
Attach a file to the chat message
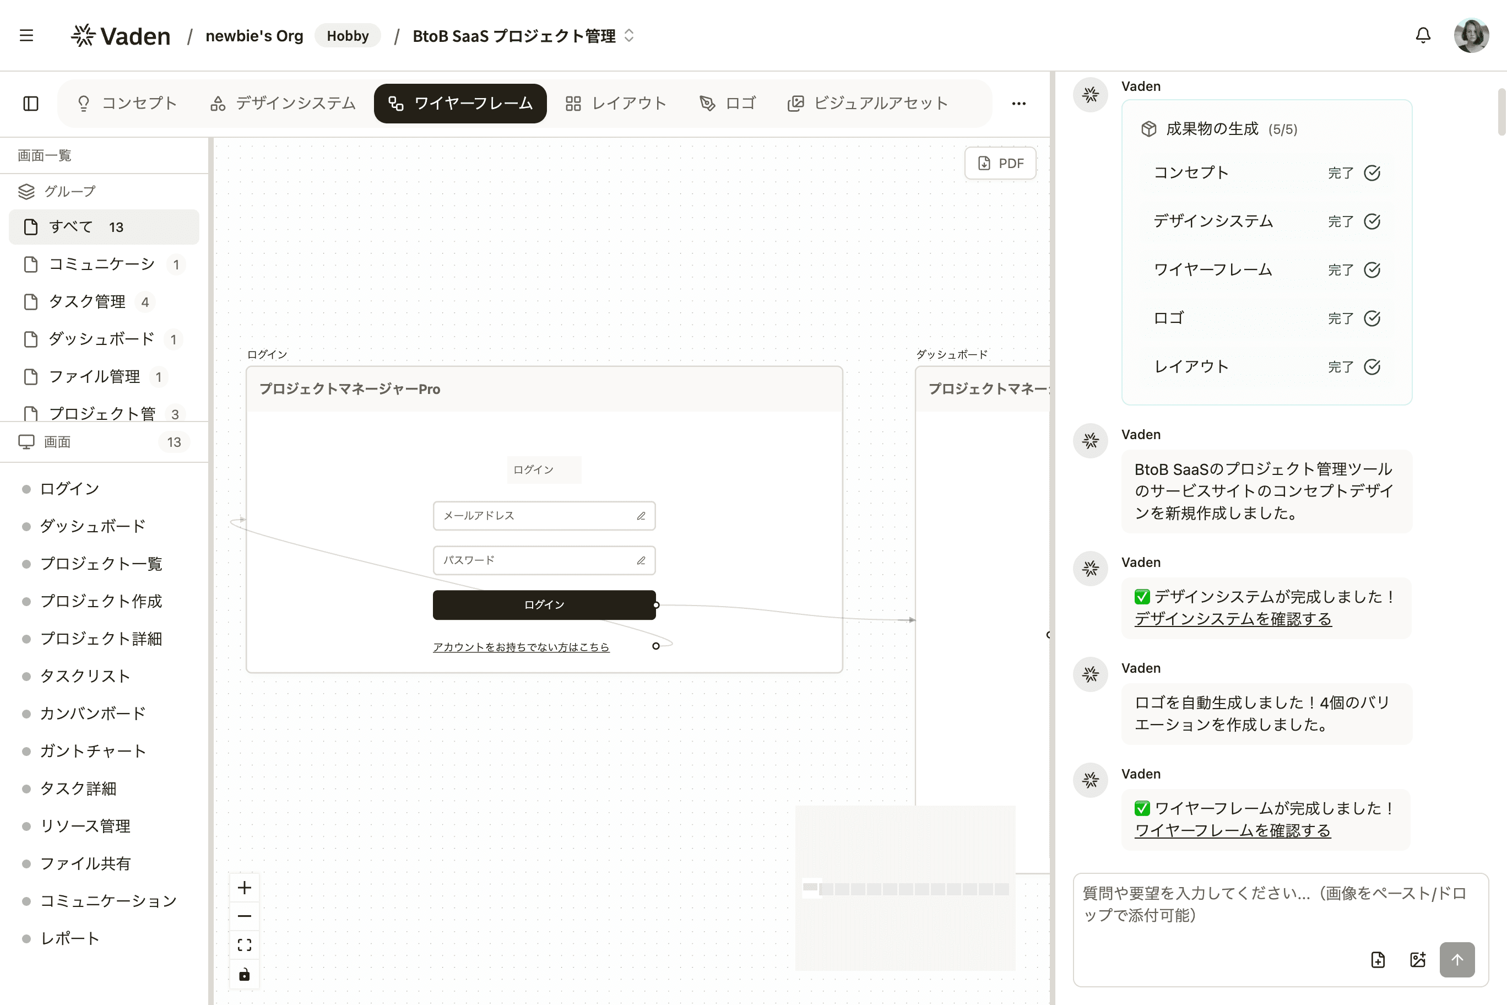coord(1378,959)
